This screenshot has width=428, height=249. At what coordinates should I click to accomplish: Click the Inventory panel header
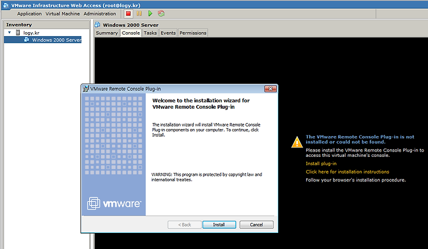click(x=47, y=25)
